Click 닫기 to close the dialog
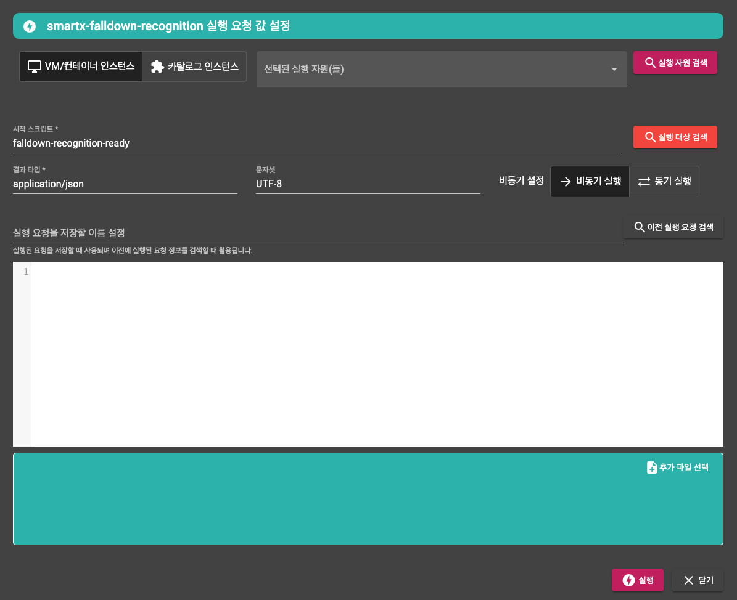Image resolution: width=737 pixels, height=600 pixels. tap(698, 580)
